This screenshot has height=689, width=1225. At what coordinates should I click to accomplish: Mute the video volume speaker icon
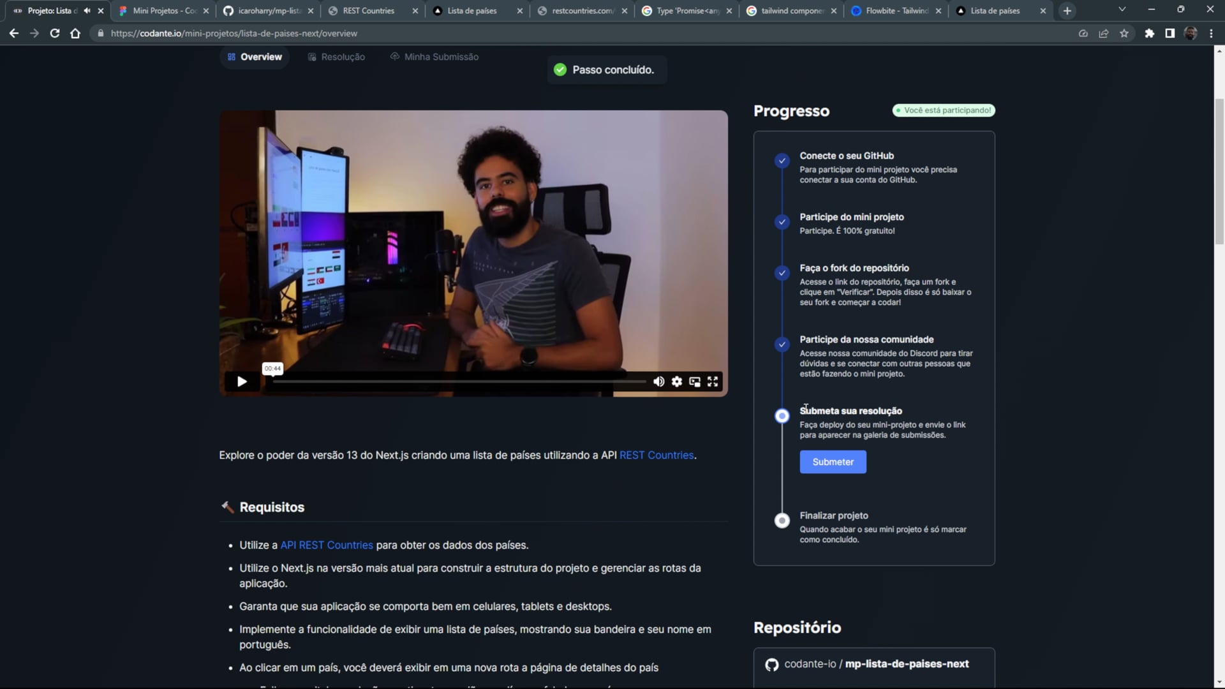tap(658, 382)
